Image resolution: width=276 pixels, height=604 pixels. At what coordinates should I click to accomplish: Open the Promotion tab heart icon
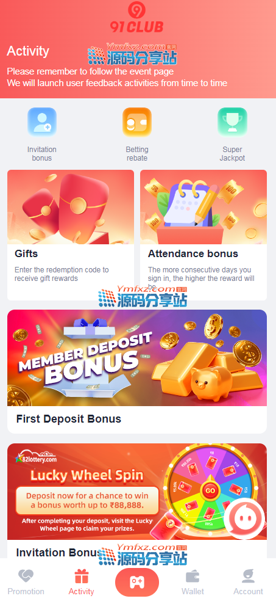26,577
